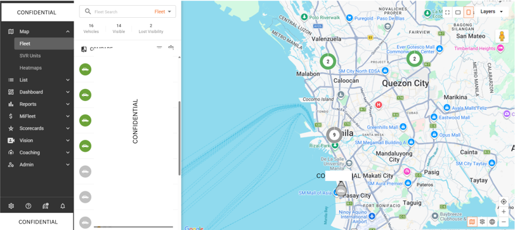The image size is (515, 230).
Task: Click the Coaching menu label
Action: point(30,152)
